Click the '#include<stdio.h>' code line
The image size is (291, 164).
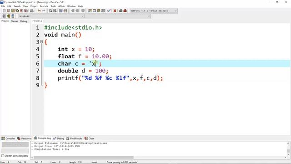[73, 27]
